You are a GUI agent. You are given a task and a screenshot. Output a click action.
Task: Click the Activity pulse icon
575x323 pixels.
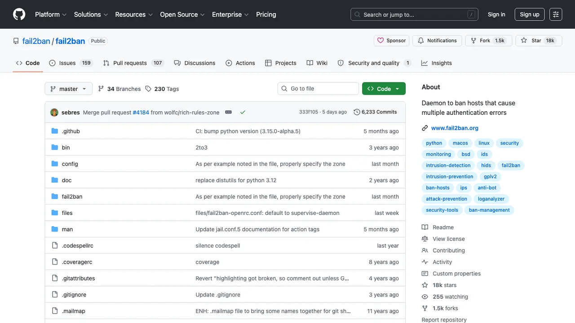425,262
